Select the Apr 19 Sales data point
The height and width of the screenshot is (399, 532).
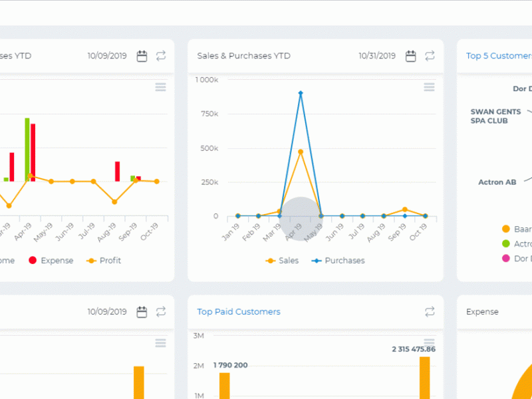(x=301, y=152)
